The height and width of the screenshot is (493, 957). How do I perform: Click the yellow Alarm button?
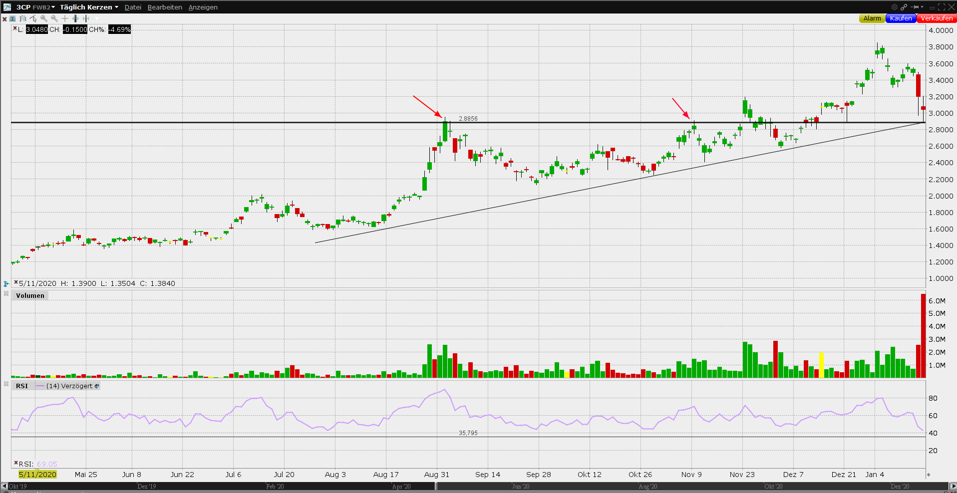[872, 18]
